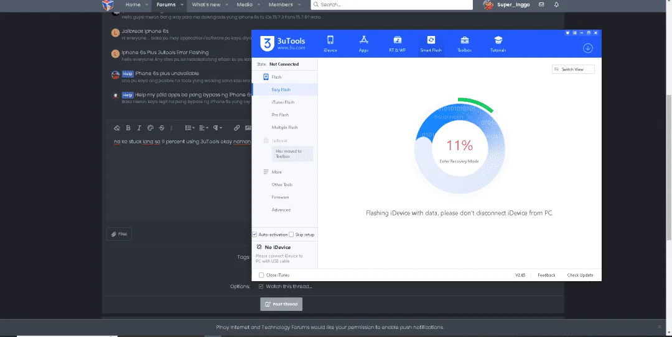Click the 11% circular flashing progress indicator
Screen dimensions: 672x337
click(x=459, y=148)
